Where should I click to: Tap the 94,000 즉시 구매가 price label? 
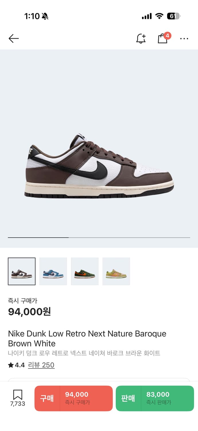[x=77, y=398]
